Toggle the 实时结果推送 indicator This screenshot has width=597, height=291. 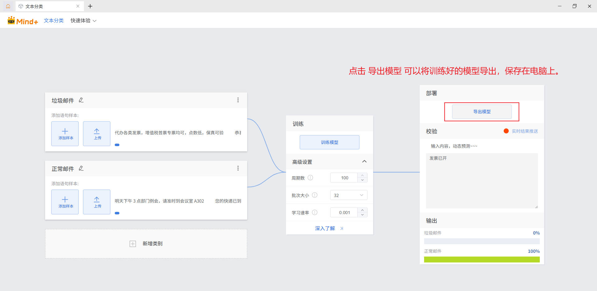tap(506, 131)
